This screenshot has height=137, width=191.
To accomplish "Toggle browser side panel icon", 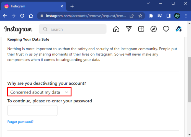I will pyautogui.click(x=169, y=16).
